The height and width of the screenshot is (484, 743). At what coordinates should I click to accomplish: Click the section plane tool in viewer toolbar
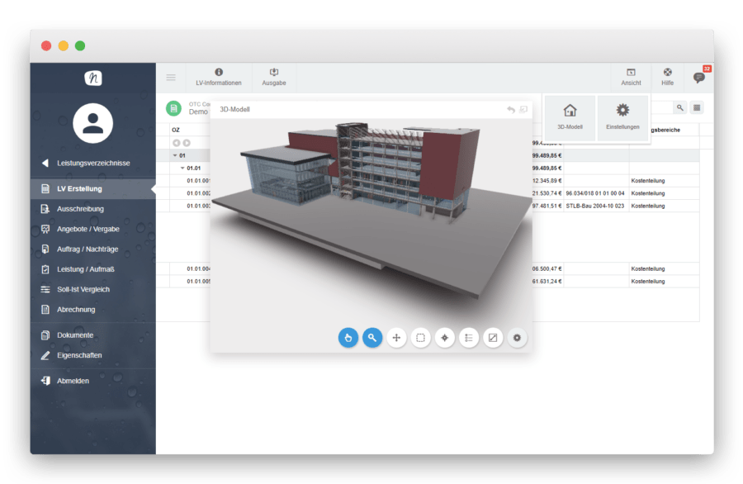tap(493, 338)
